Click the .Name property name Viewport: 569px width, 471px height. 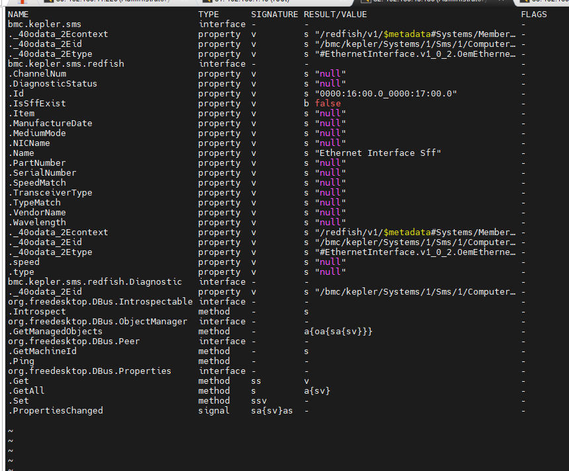pos(21,153)
